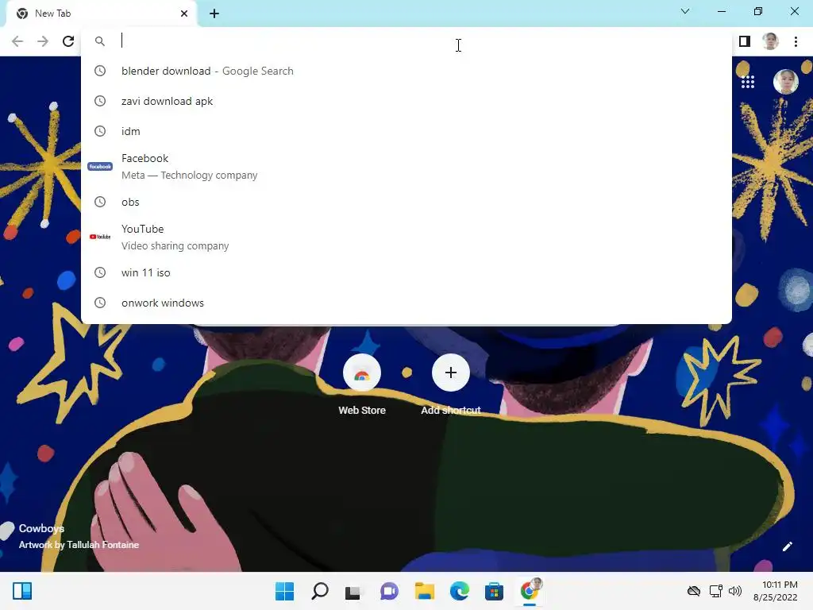Restore down the Chrome window
Screen dimensions: 813x610
[x=758, y=11]
